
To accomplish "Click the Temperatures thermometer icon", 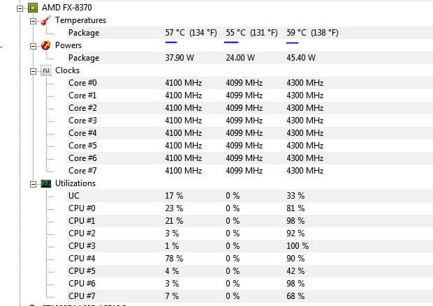I will [x=46, y=20].
